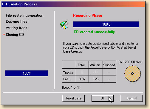Click the overall 100% progress bar on left
Image resolution: width=150 pixels, height=109 pixels.
click(27, 73)
